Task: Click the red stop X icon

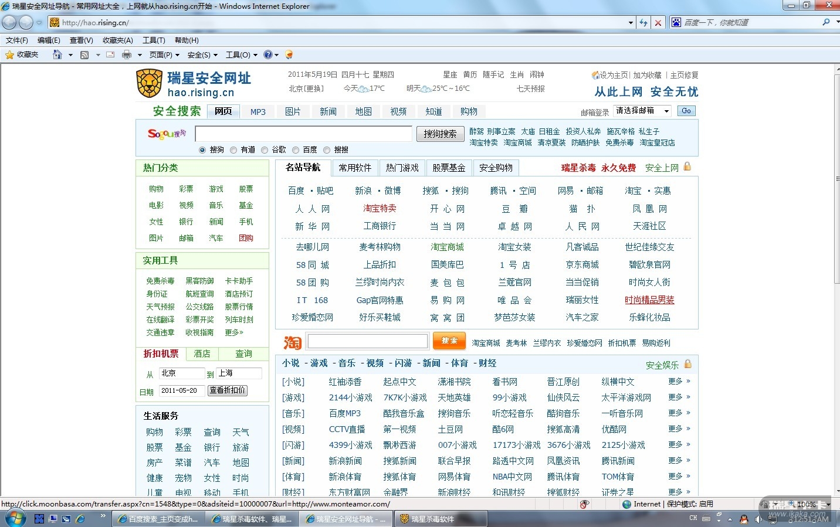Action: click(658, 23)
